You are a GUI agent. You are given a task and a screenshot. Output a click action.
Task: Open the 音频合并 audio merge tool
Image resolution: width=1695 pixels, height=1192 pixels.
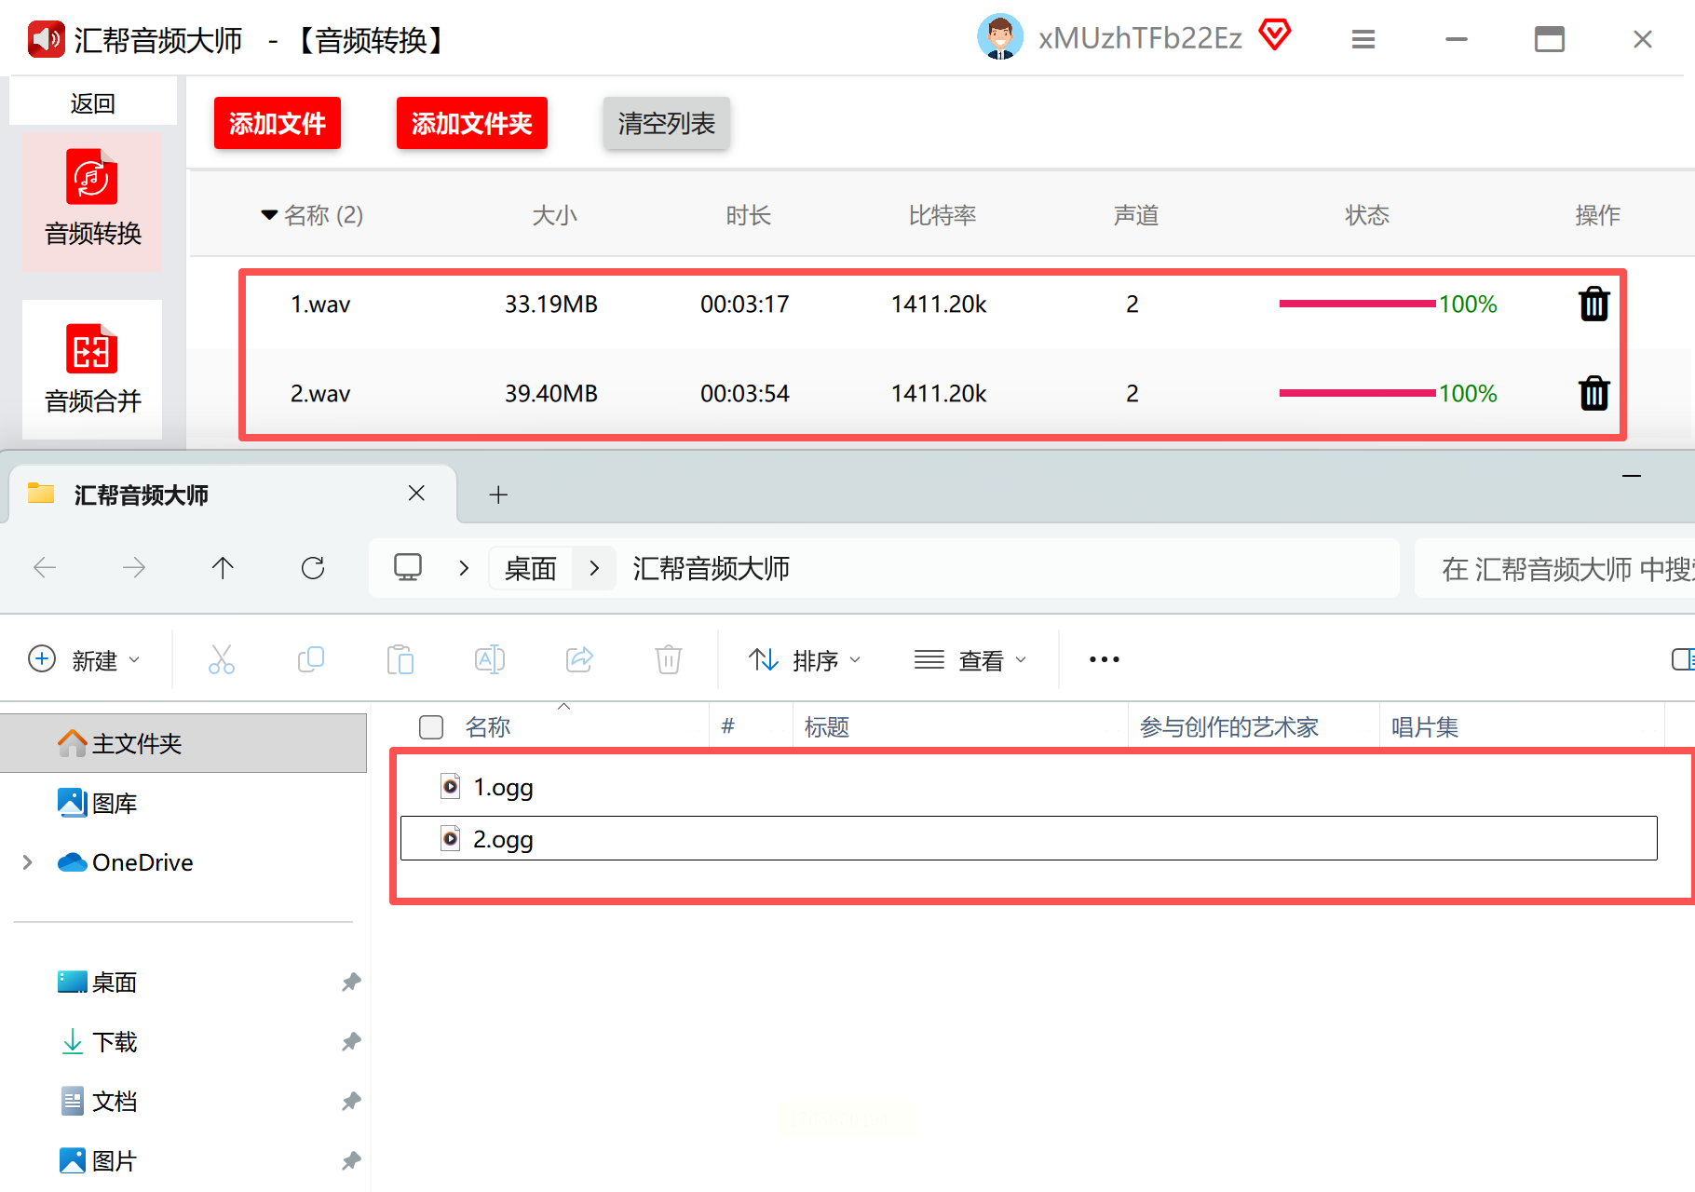pyautogui.click(x=92, y=370)
